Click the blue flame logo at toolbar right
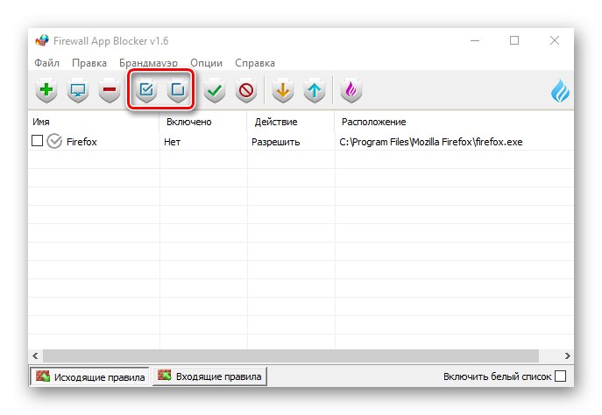Screen dimensions: 602x415 pos(560,91)
